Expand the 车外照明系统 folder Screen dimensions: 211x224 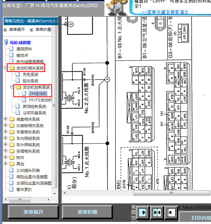(x=5, y=144)
